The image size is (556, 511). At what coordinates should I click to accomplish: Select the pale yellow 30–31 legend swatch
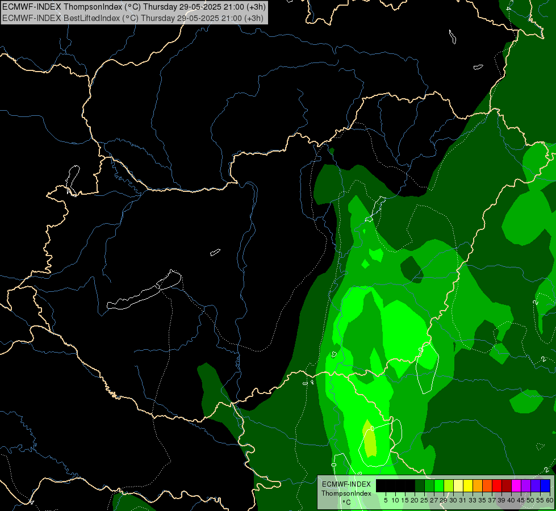click(x=458, y=485)
